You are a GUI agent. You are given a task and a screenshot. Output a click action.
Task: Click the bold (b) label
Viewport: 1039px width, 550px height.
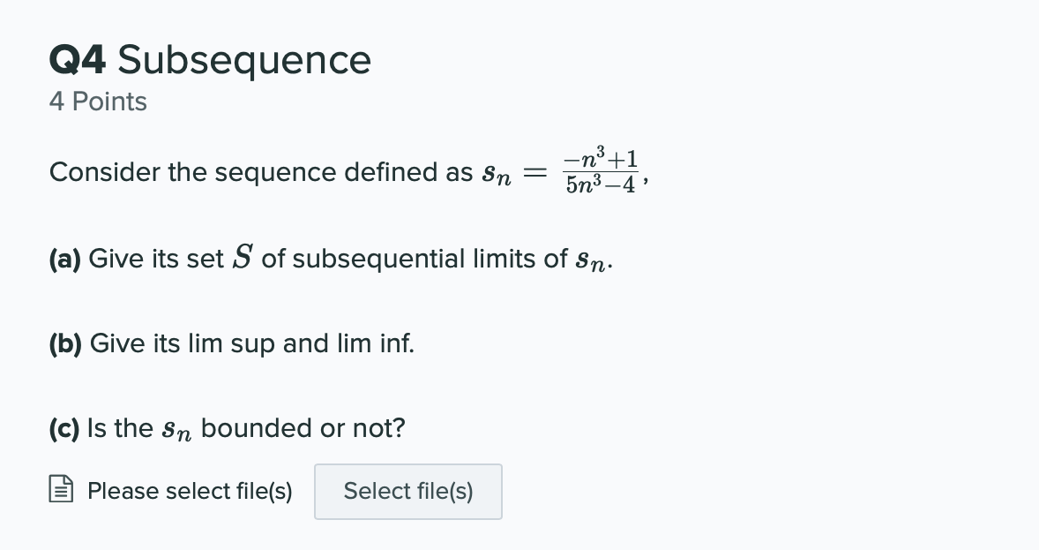coord(66,343)
